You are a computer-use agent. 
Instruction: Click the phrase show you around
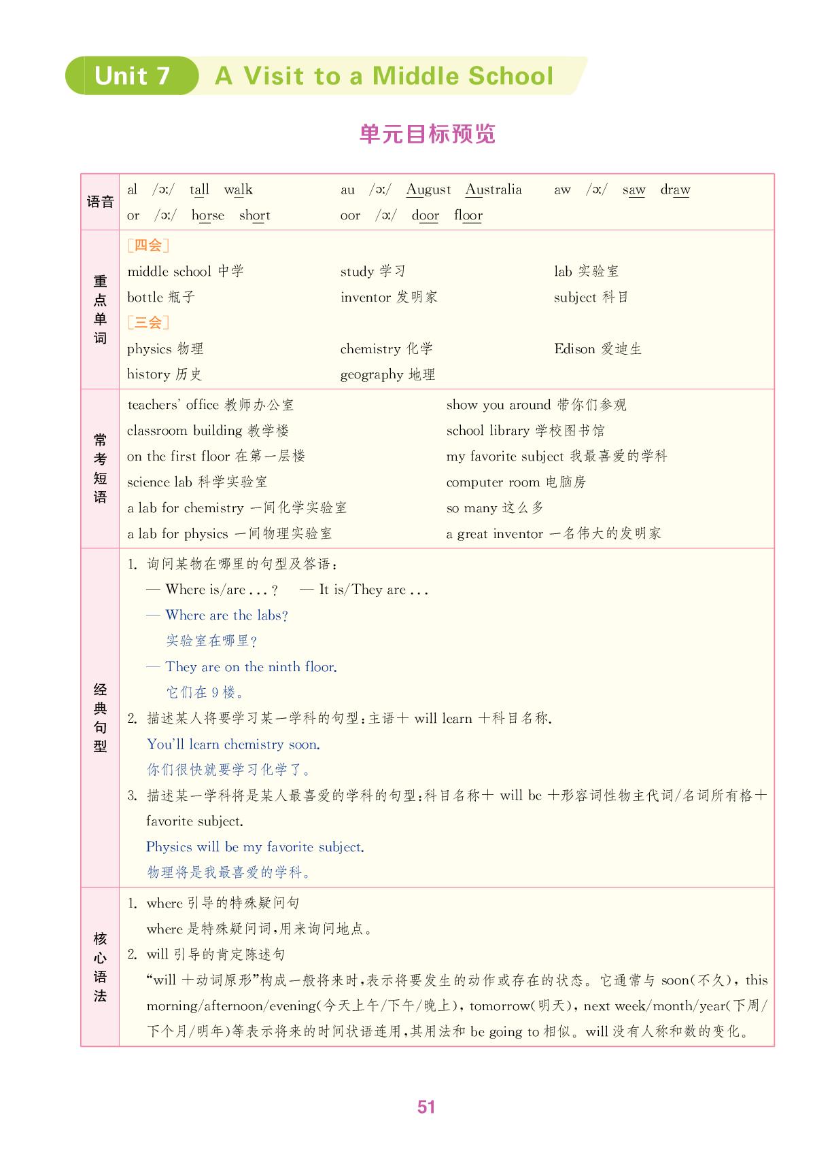click(x=498, y=405)
